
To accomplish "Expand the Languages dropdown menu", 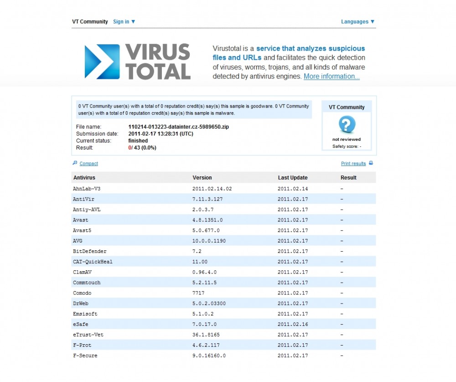I will pos(358,21).
